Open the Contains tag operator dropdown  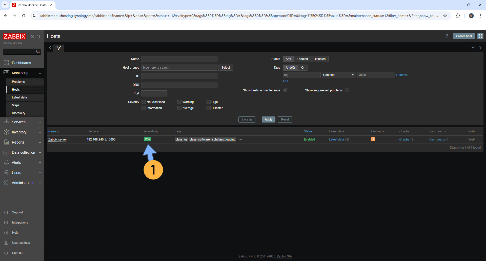(338, 75)
